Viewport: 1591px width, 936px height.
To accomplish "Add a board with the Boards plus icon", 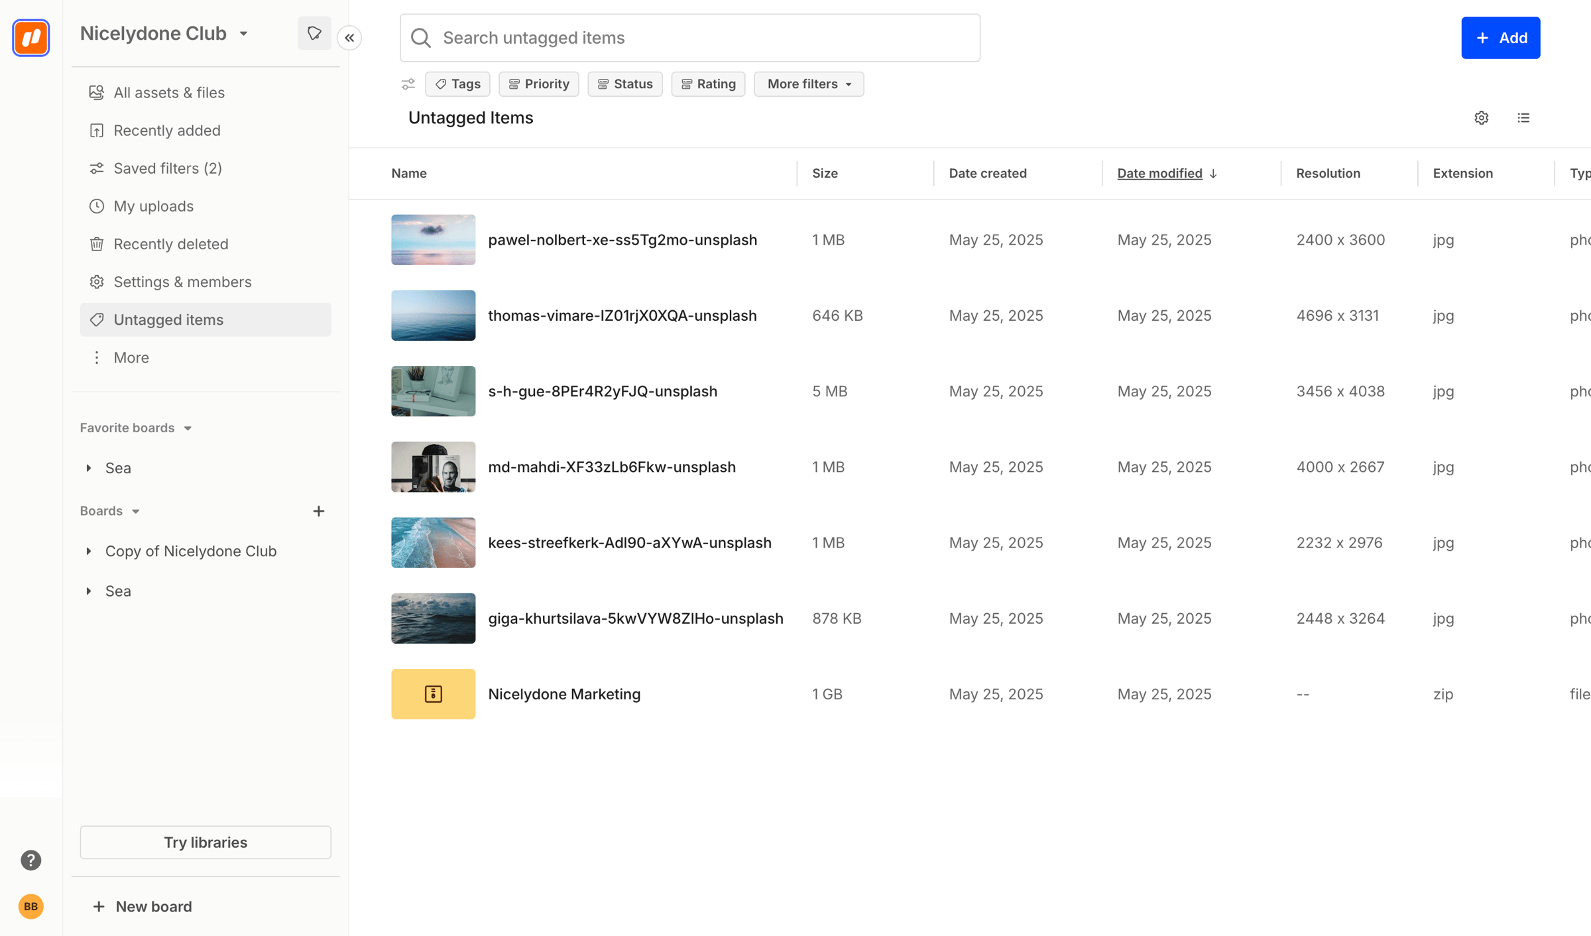I will 319,511.
